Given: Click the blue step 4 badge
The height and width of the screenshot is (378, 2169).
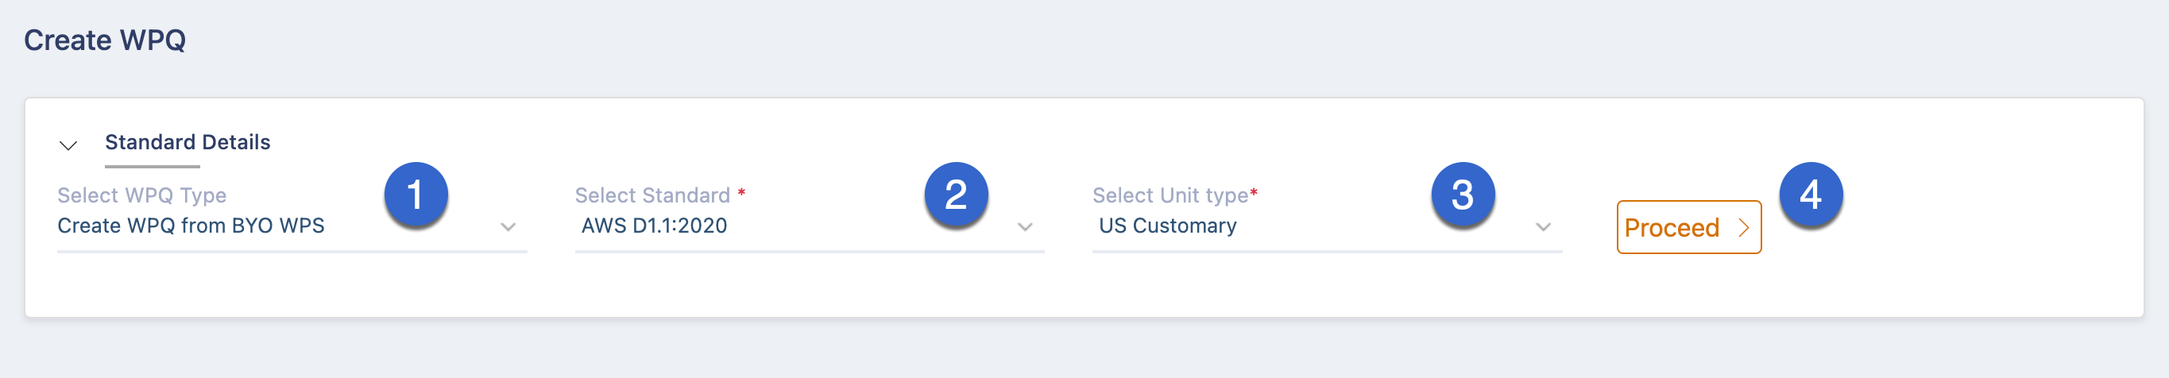Looking at the screenshot, I should tap(1811, 195).
